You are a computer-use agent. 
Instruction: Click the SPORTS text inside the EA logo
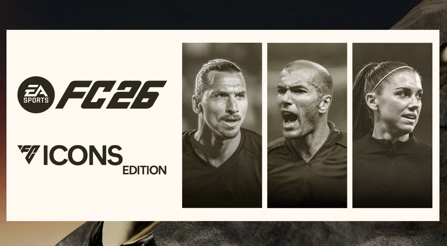(36, 100)
